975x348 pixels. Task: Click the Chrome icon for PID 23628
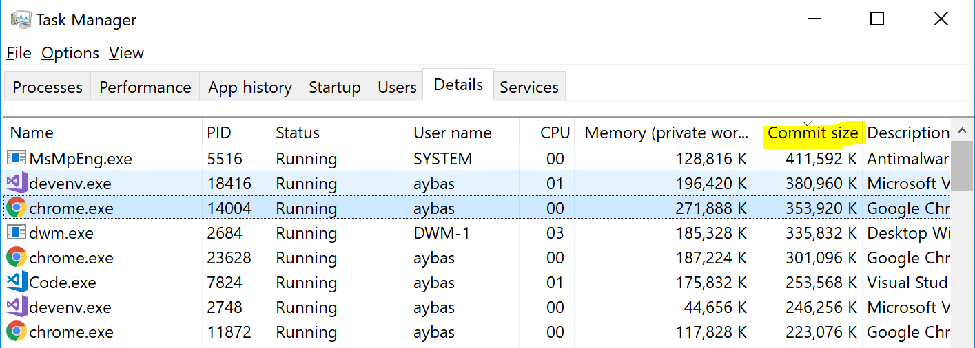point(16,257)
